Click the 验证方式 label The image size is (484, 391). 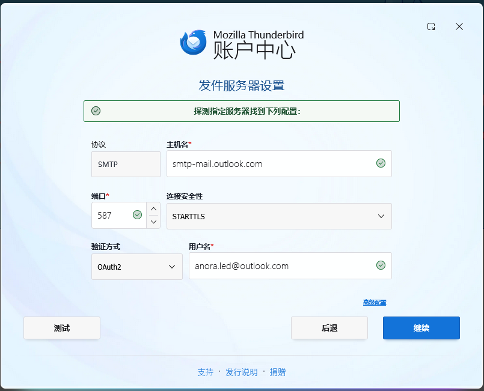106,247
